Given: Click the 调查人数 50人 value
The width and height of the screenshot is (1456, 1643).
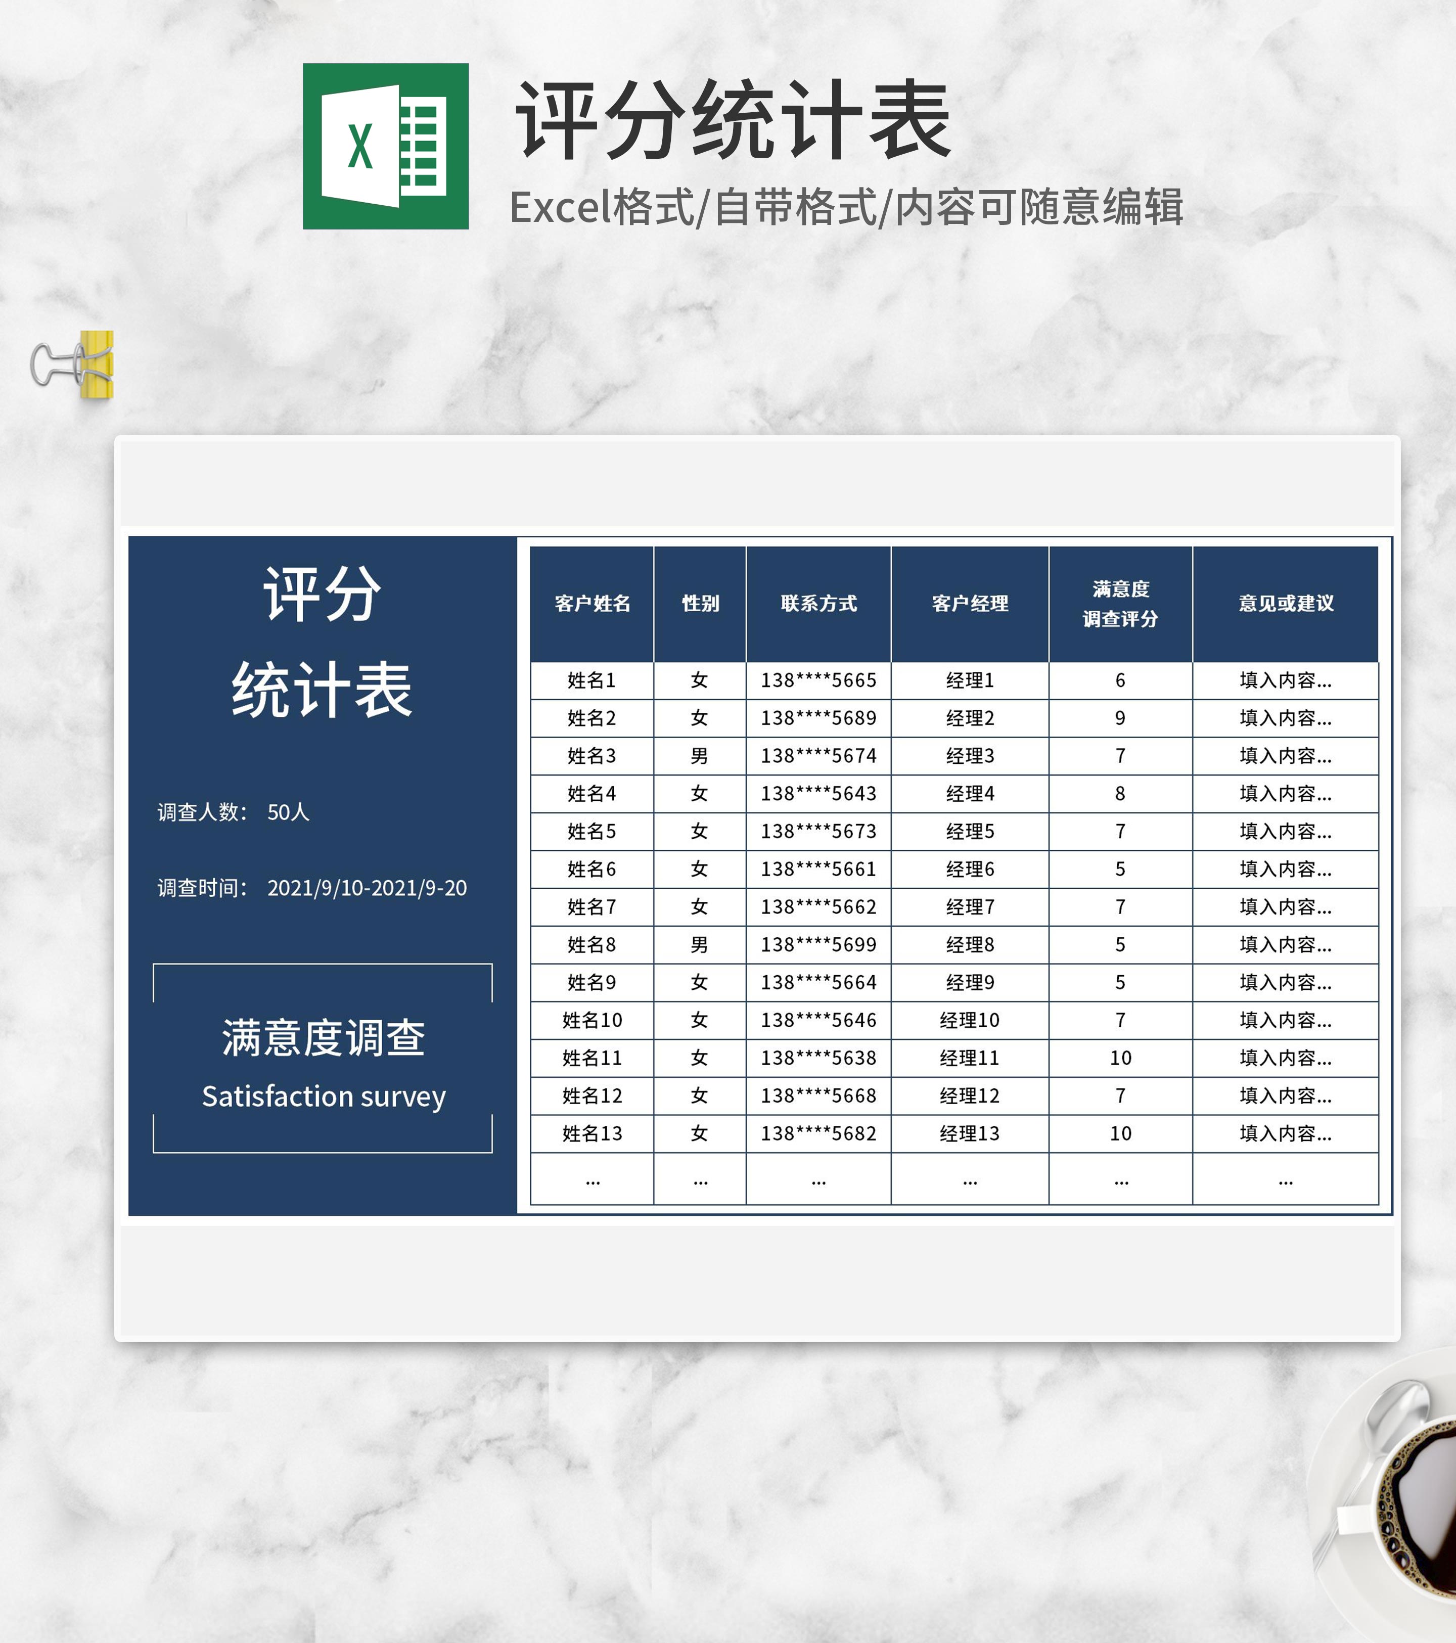Looking at the screenshot, I should coord(288,813).
